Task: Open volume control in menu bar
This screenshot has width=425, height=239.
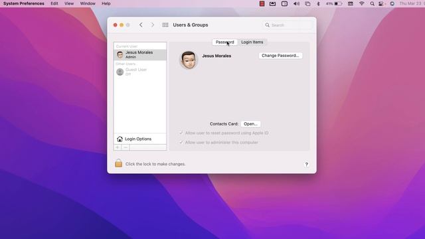Action: [296, 3]
